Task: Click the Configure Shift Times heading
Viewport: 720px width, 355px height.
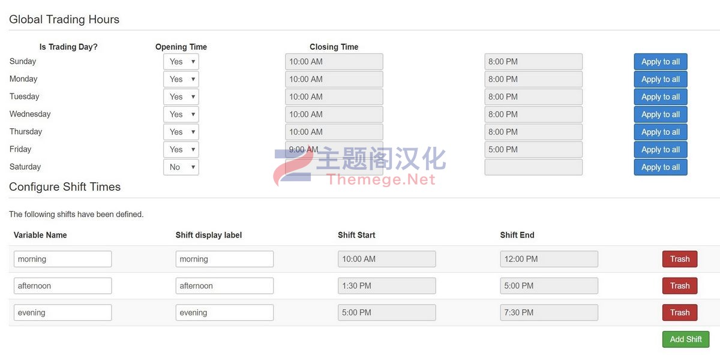Action: pyautogui.click(x=65, y=186)
